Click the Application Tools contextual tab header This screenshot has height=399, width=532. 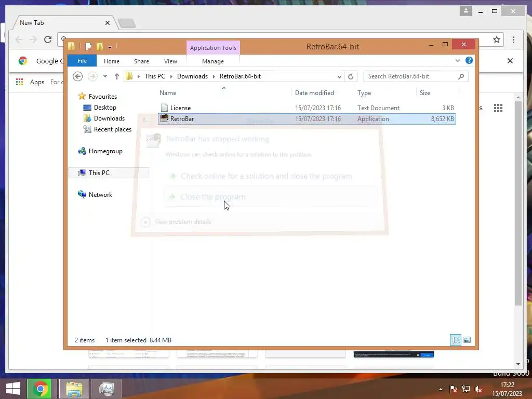click(x=212, y=48)
